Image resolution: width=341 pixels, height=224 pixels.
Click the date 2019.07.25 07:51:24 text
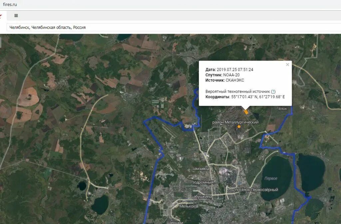(x=235, y=70)
